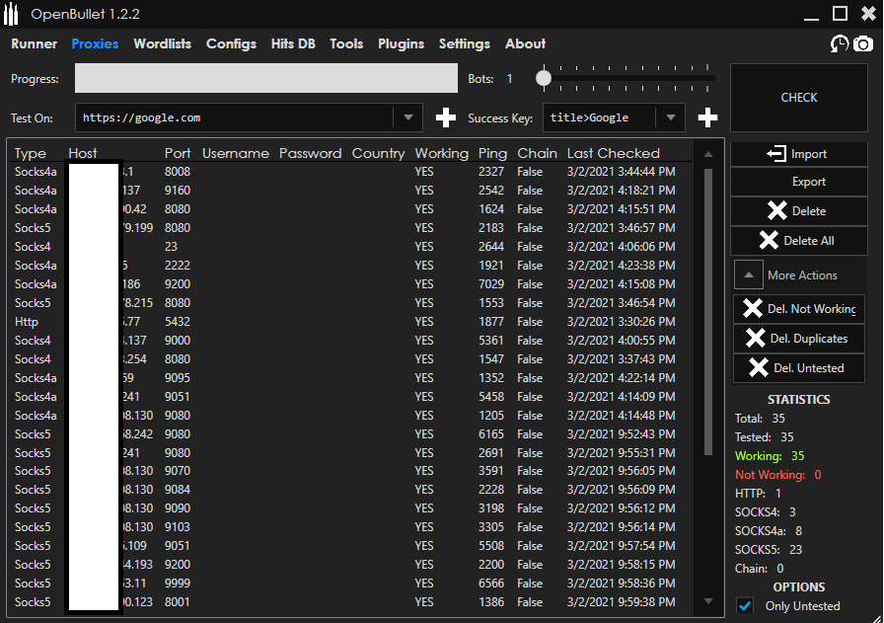Collapse the More Actions section
884x623 pixels.
tap(749, 275)
